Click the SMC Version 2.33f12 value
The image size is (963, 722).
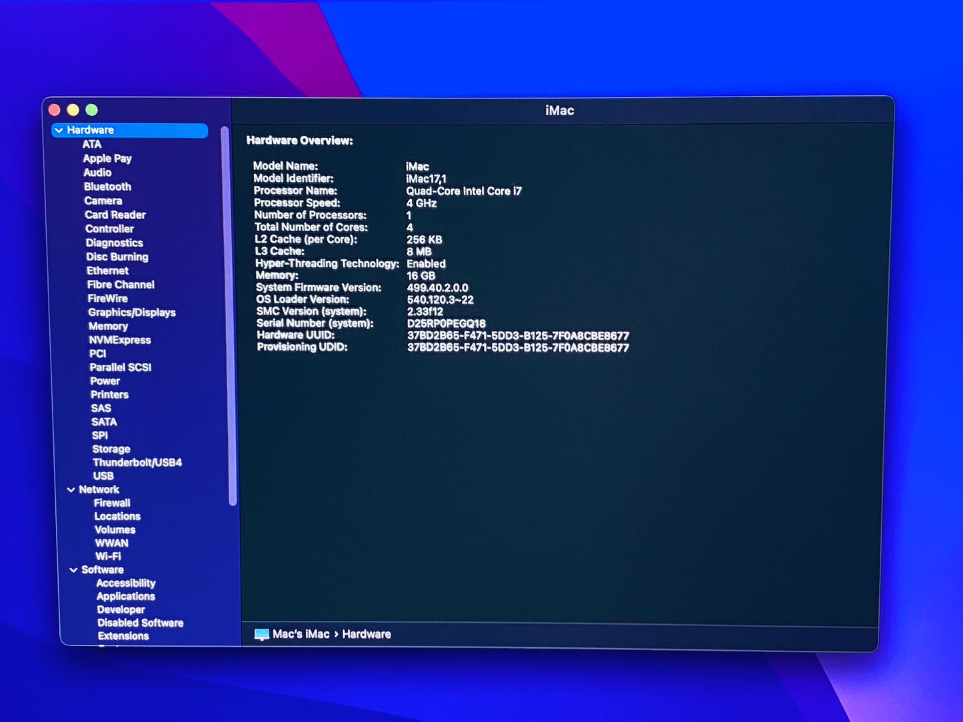tap(425, 312)
